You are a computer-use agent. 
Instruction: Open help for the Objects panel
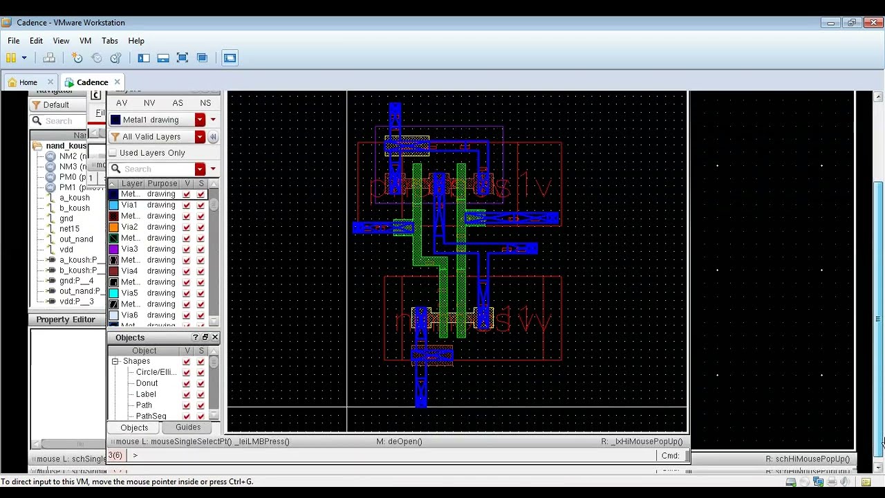pos(196,338)
